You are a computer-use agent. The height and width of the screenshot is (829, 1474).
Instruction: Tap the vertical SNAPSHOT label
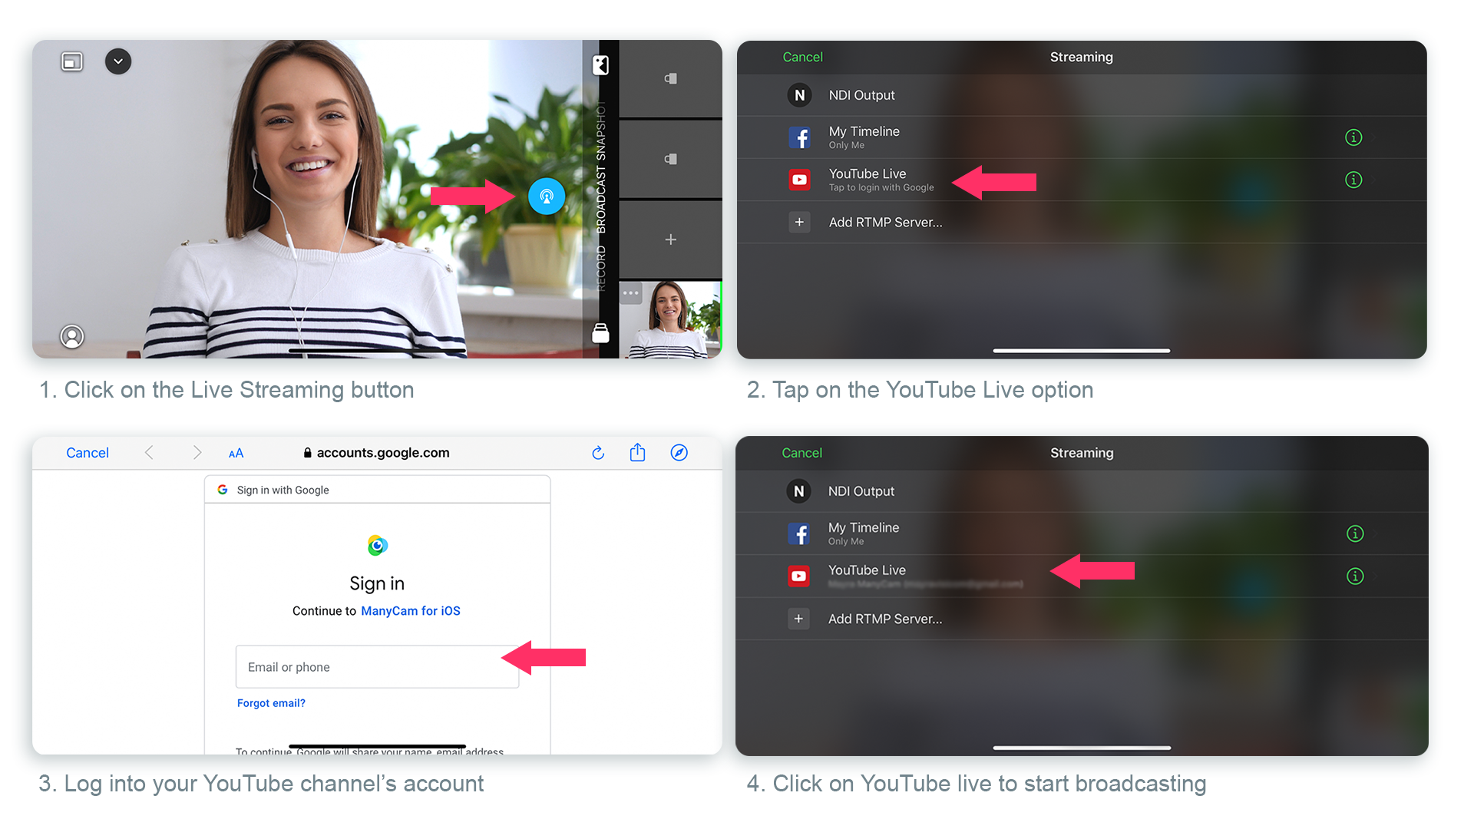[601, 131]
